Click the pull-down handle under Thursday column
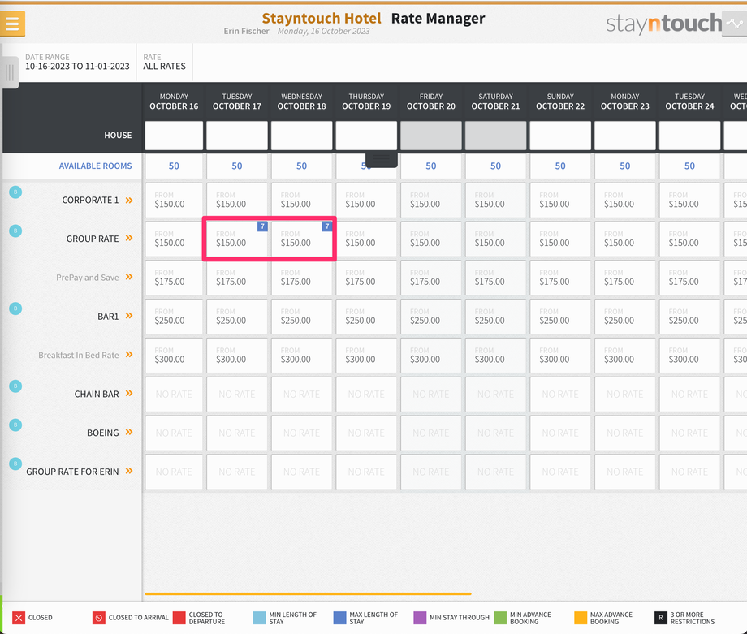The width and height of the screenshot is (747, 634). point(382,159)
